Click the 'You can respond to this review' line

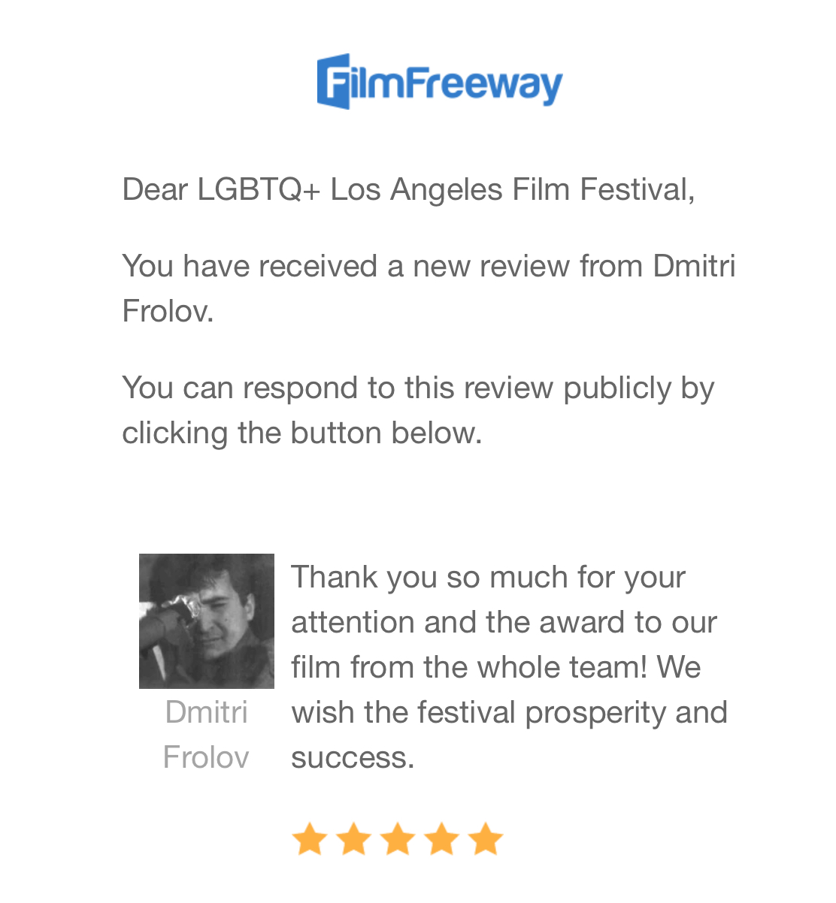click(x=417, y=388)
